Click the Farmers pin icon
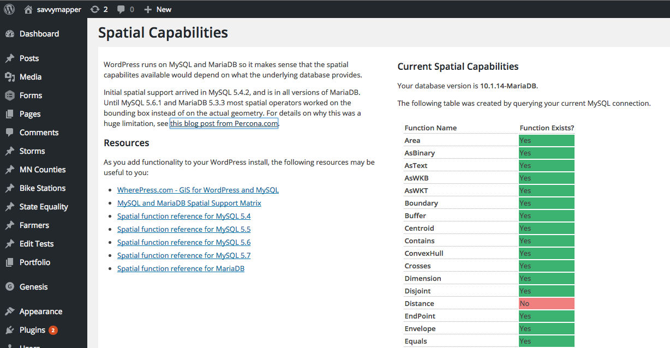Viewport: 670px width, 348px height. pyautogui.click(x=10, y=225)
